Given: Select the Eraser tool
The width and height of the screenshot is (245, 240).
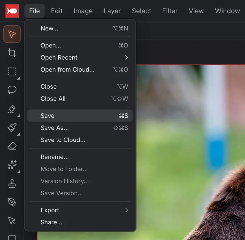Looking at the screenshot, I should tap(12, 146).
